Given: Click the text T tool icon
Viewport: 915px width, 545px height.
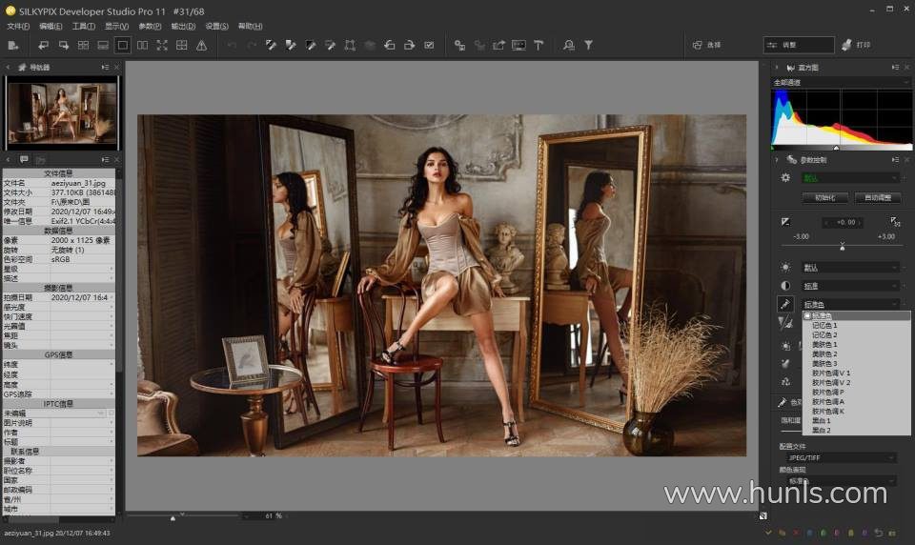Looking at the screenshot, I should (539, 45).
